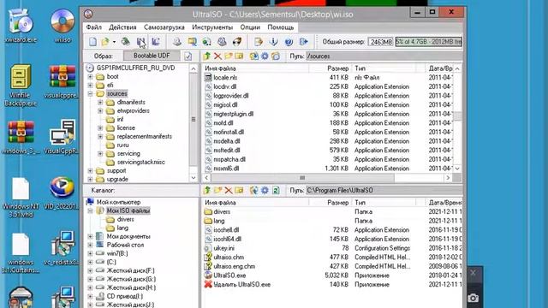Click the wi.iso desktop icon
Screen dimensions: 548x308
point(63,27)
